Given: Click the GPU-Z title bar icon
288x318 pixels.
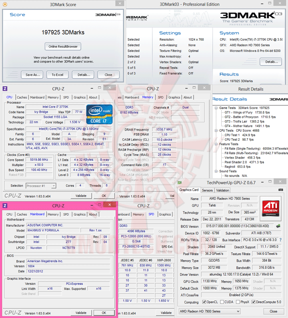Looking at the screenshot, I should 180,183.
